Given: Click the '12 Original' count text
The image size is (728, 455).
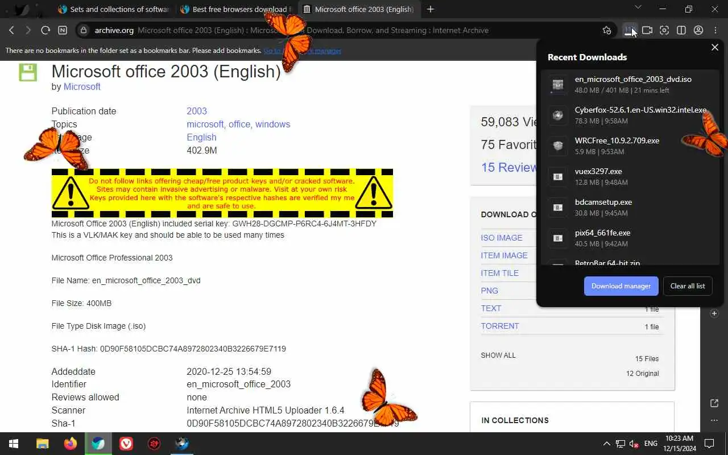Looking at the screenshot, I should click(x=643, y=374).
